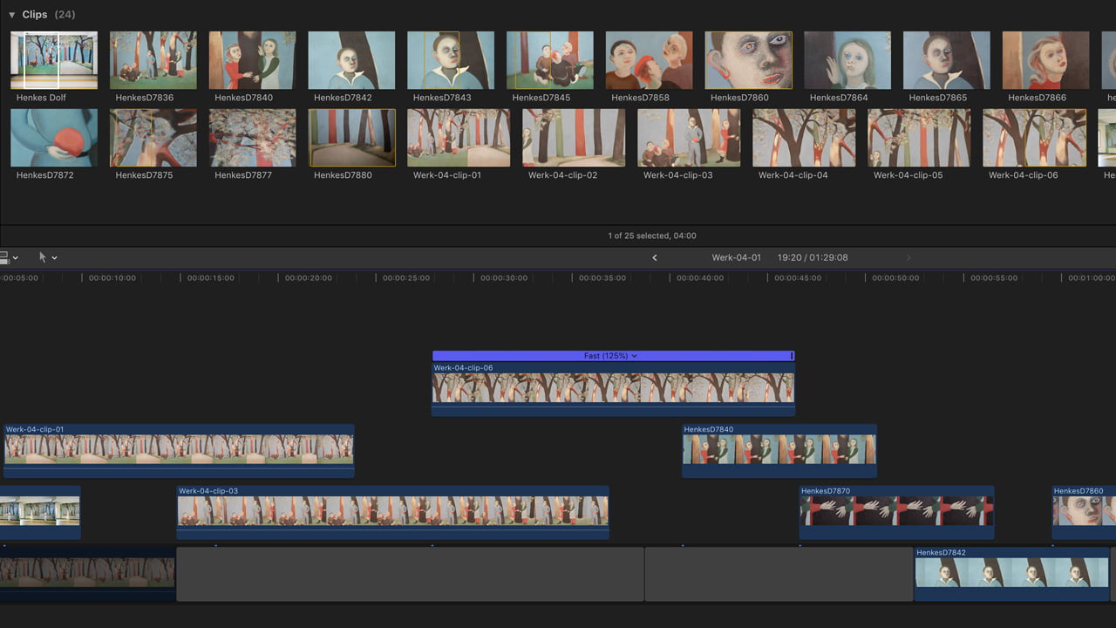
Task: Select the Werk-04-clip-01 clip in the timeline
Action: click(179, 450)
